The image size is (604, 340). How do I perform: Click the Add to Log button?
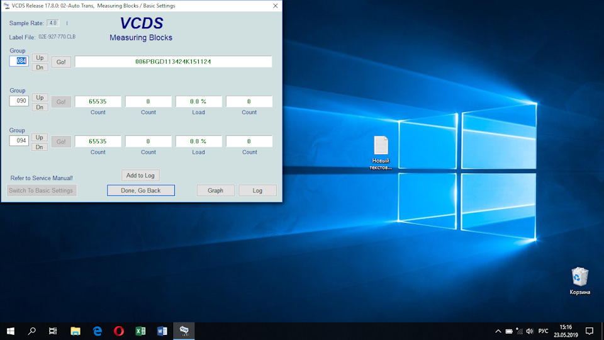140,176
